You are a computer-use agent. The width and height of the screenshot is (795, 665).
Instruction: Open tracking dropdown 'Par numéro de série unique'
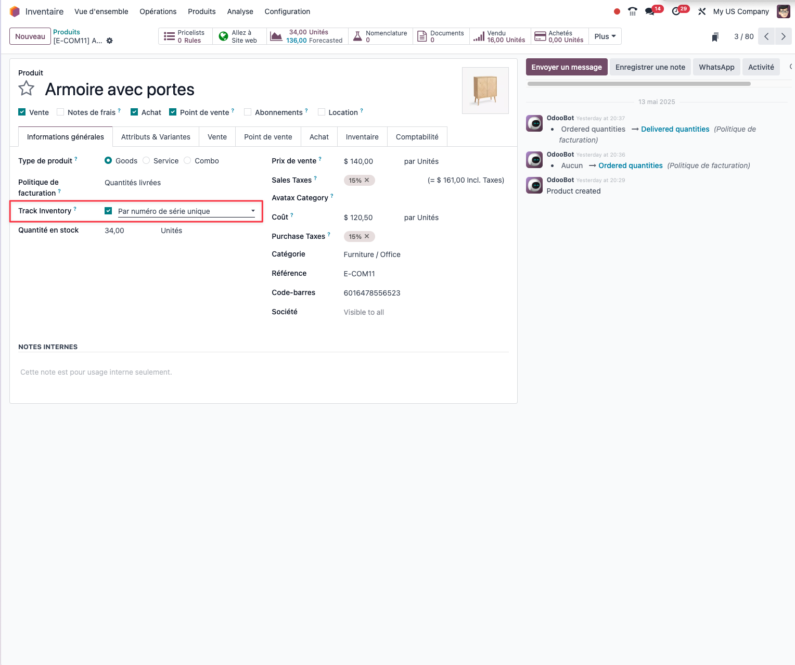pos(186,211)
